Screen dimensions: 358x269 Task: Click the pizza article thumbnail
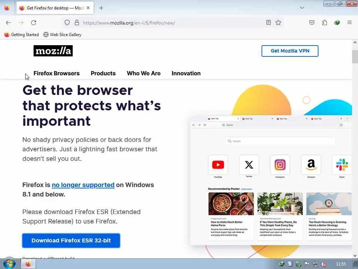[x=231, y=204]
